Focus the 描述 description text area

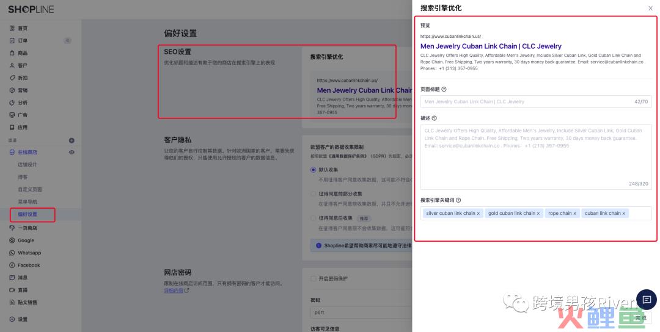536,157
